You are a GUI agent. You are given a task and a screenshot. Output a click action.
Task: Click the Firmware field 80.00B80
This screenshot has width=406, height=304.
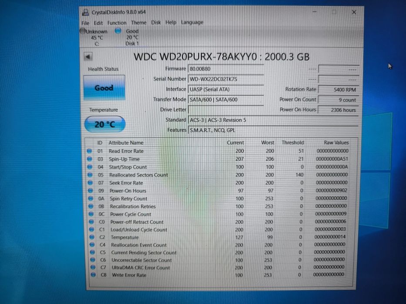click(x=225, y=69)
